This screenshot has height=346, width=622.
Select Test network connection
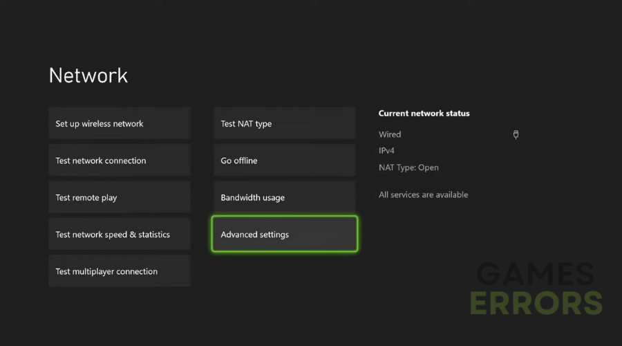(119, 161)
